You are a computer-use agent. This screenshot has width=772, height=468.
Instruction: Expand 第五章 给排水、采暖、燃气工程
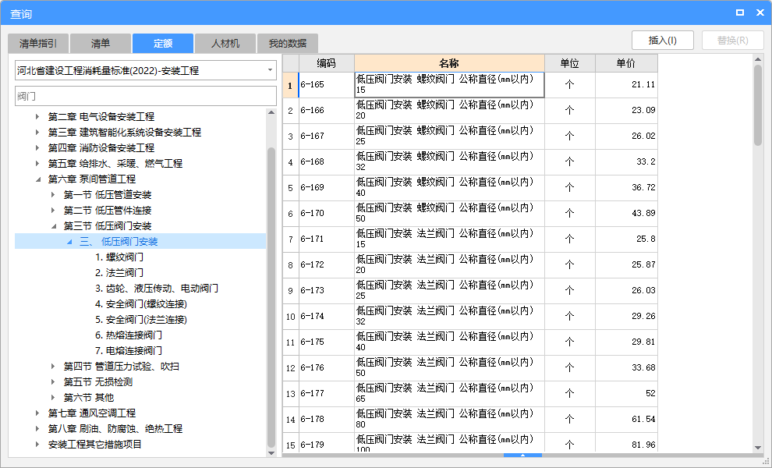tap(37, 164)
